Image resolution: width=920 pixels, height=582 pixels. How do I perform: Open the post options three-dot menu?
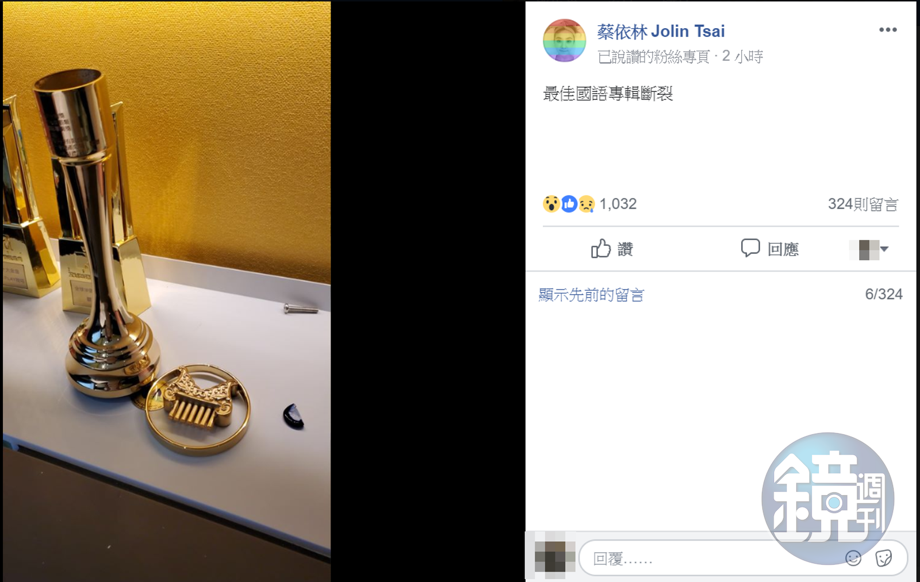pos(888,30)
